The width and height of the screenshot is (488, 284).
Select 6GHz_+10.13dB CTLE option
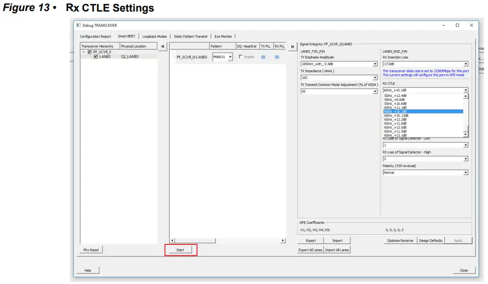pos(423,115)
